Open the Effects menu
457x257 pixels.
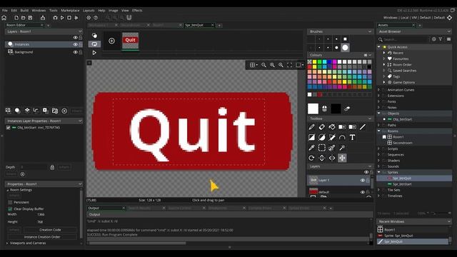click(x=137, y=10)
